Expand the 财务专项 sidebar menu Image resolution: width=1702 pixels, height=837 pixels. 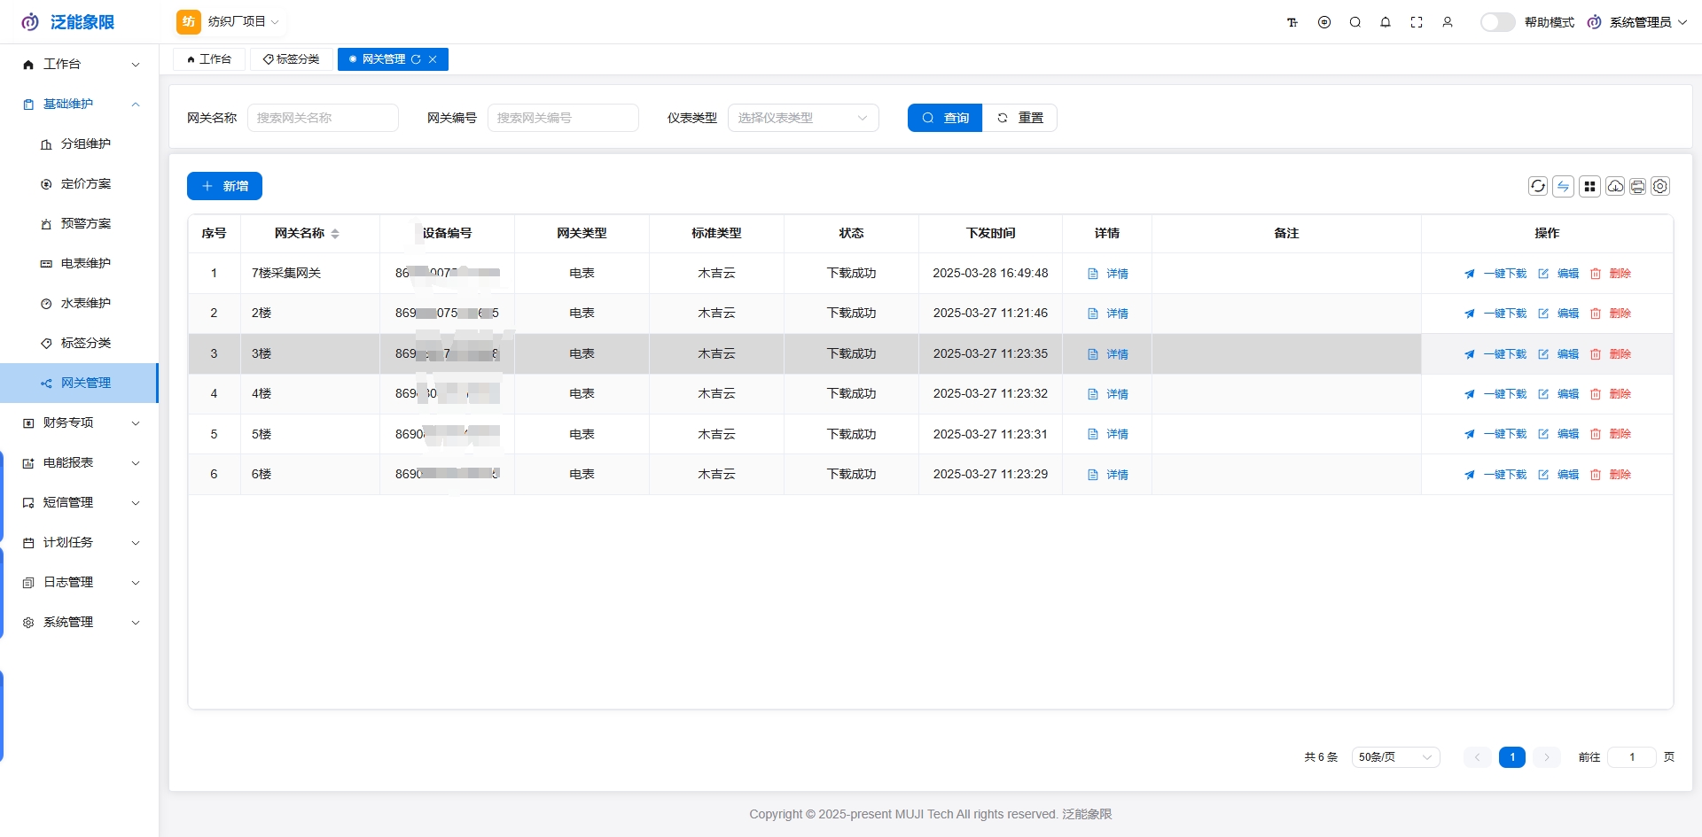pyautogui.click(x=80, y=423)
